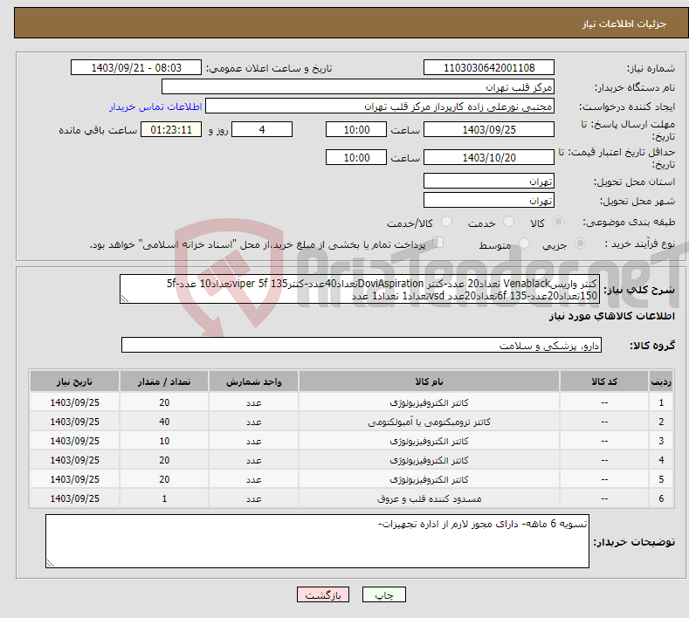Click the buyer notes text area
689x618 pixels.
pyautogui.click(x=317, y=541)
